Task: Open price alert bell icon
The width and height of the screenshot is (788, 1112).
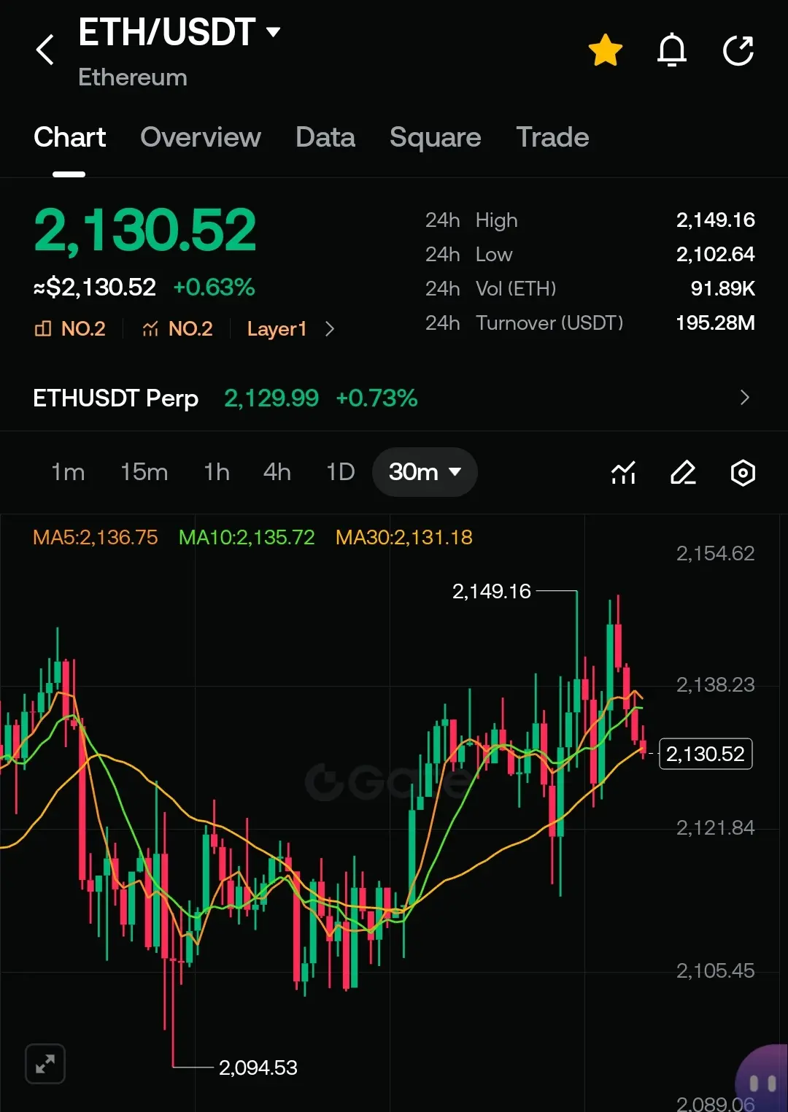Action: click(672, 50)
